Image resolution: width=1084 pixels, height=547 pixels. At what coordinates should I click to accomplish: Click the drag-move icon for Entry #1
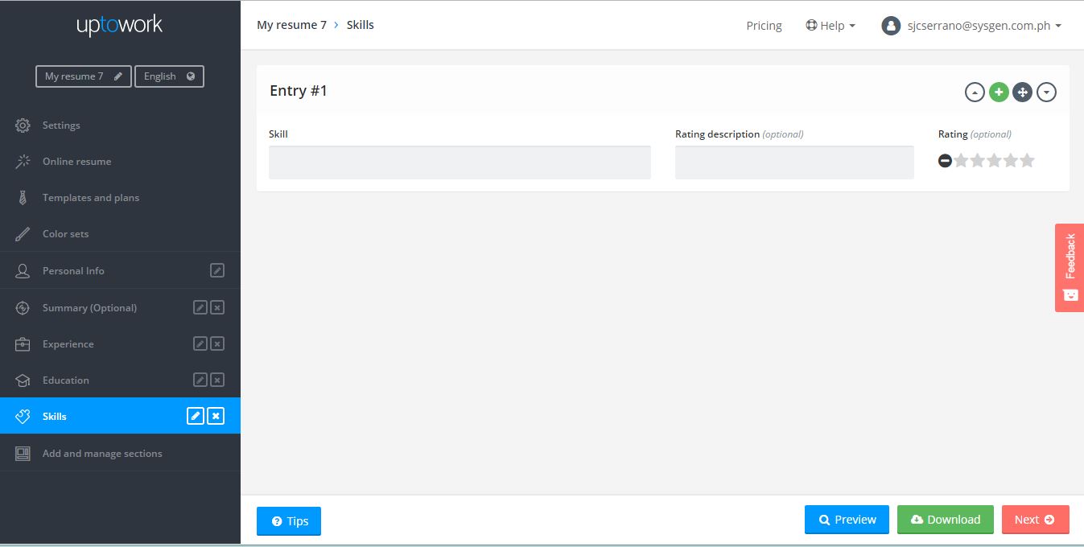click(x=1022, y=93)
